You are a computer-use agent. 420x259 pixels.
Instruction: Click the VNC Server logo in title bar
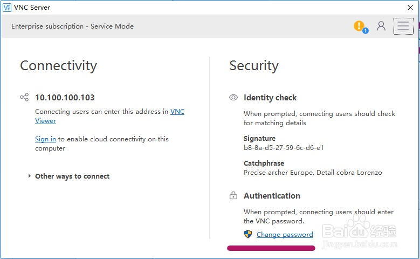7,8
